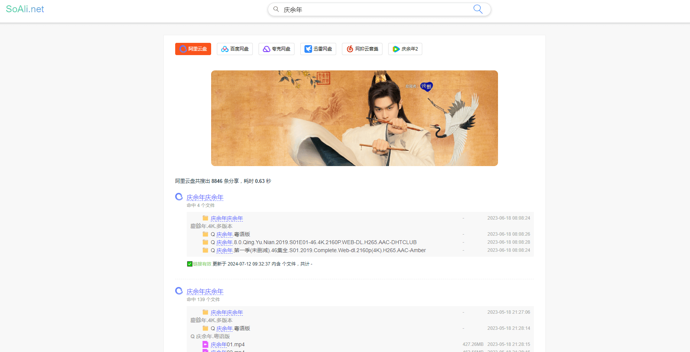Open the 庆余年庆余年 result title above 命中 4 个文件
Image resolution: width=690 pixels, height=352 pixels.
pyautogui.click(x=205, y=197)
